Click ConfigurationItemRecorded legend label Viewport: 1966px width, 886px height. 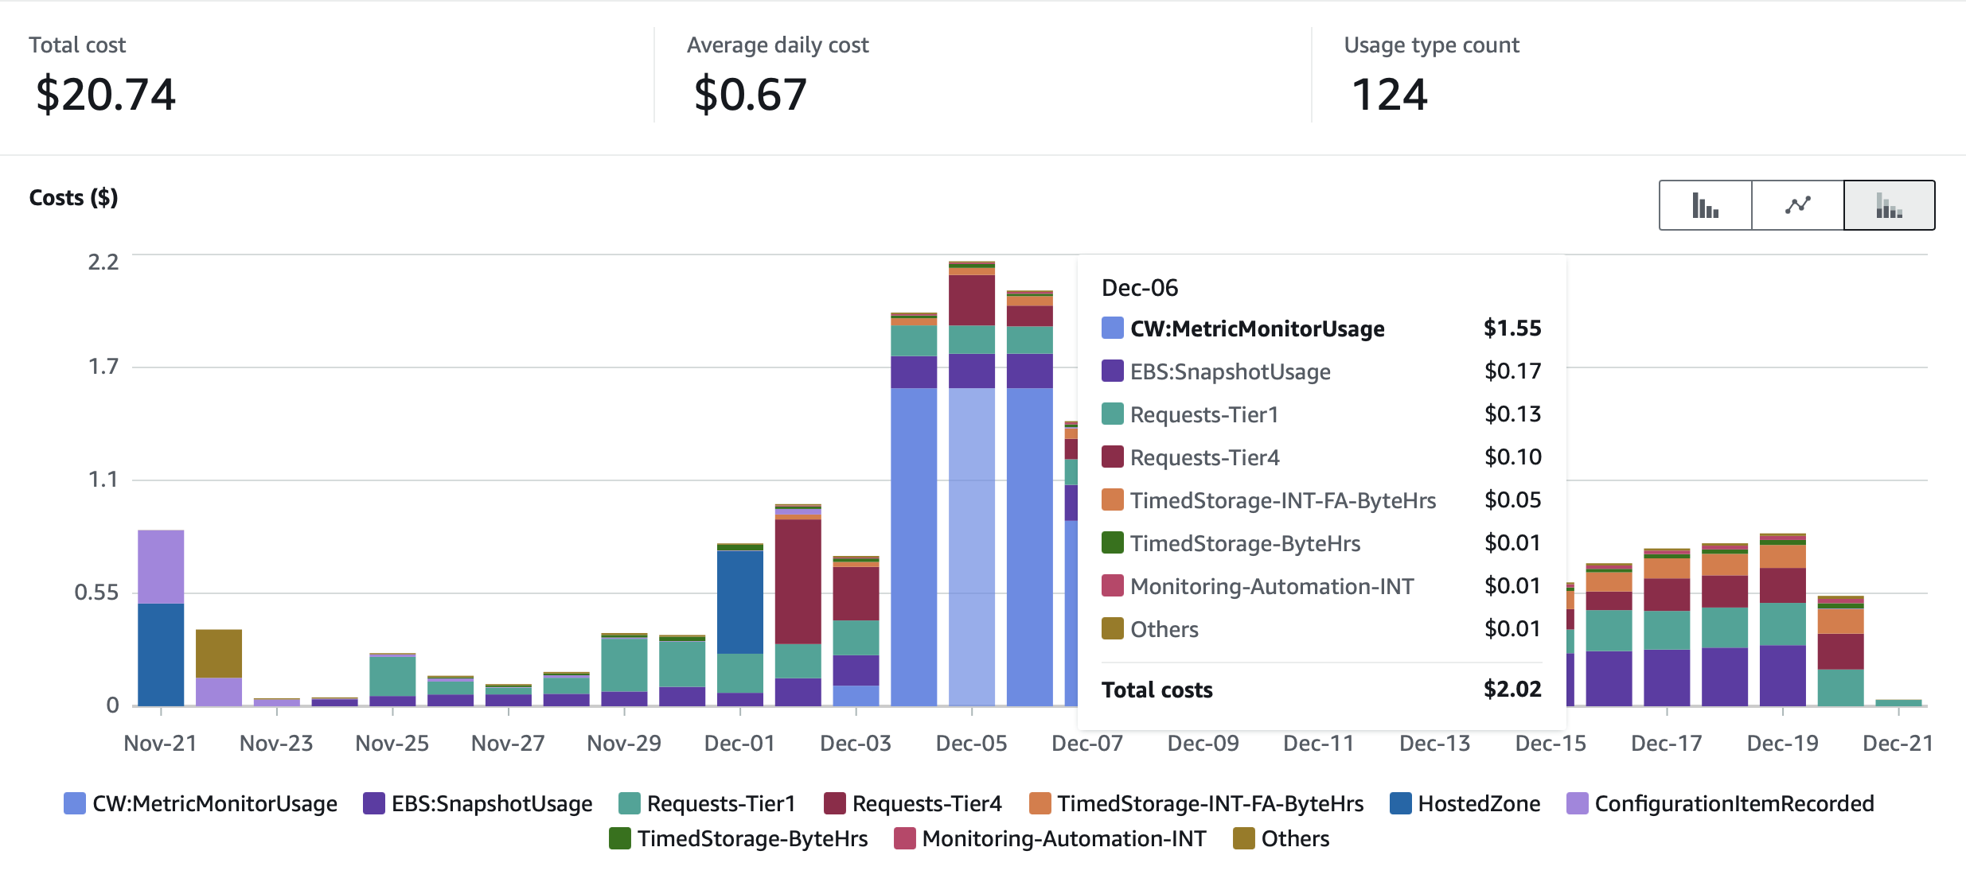click(x=1734, y=803)
